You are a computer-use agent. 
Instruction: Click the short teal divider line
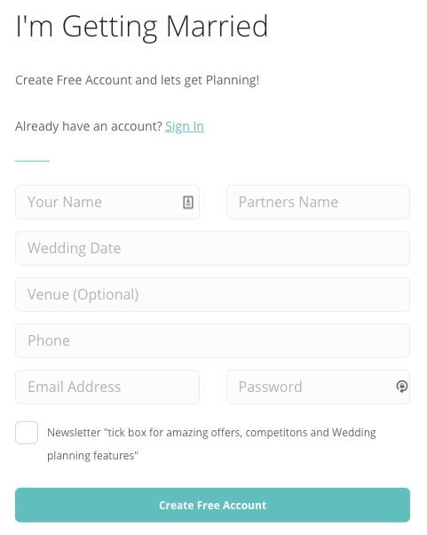point(32,161)
